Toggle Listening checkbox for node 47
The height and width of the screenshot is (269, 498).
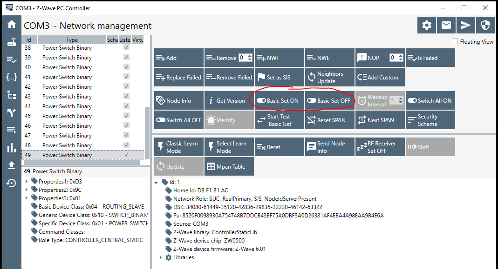(126, 135)
